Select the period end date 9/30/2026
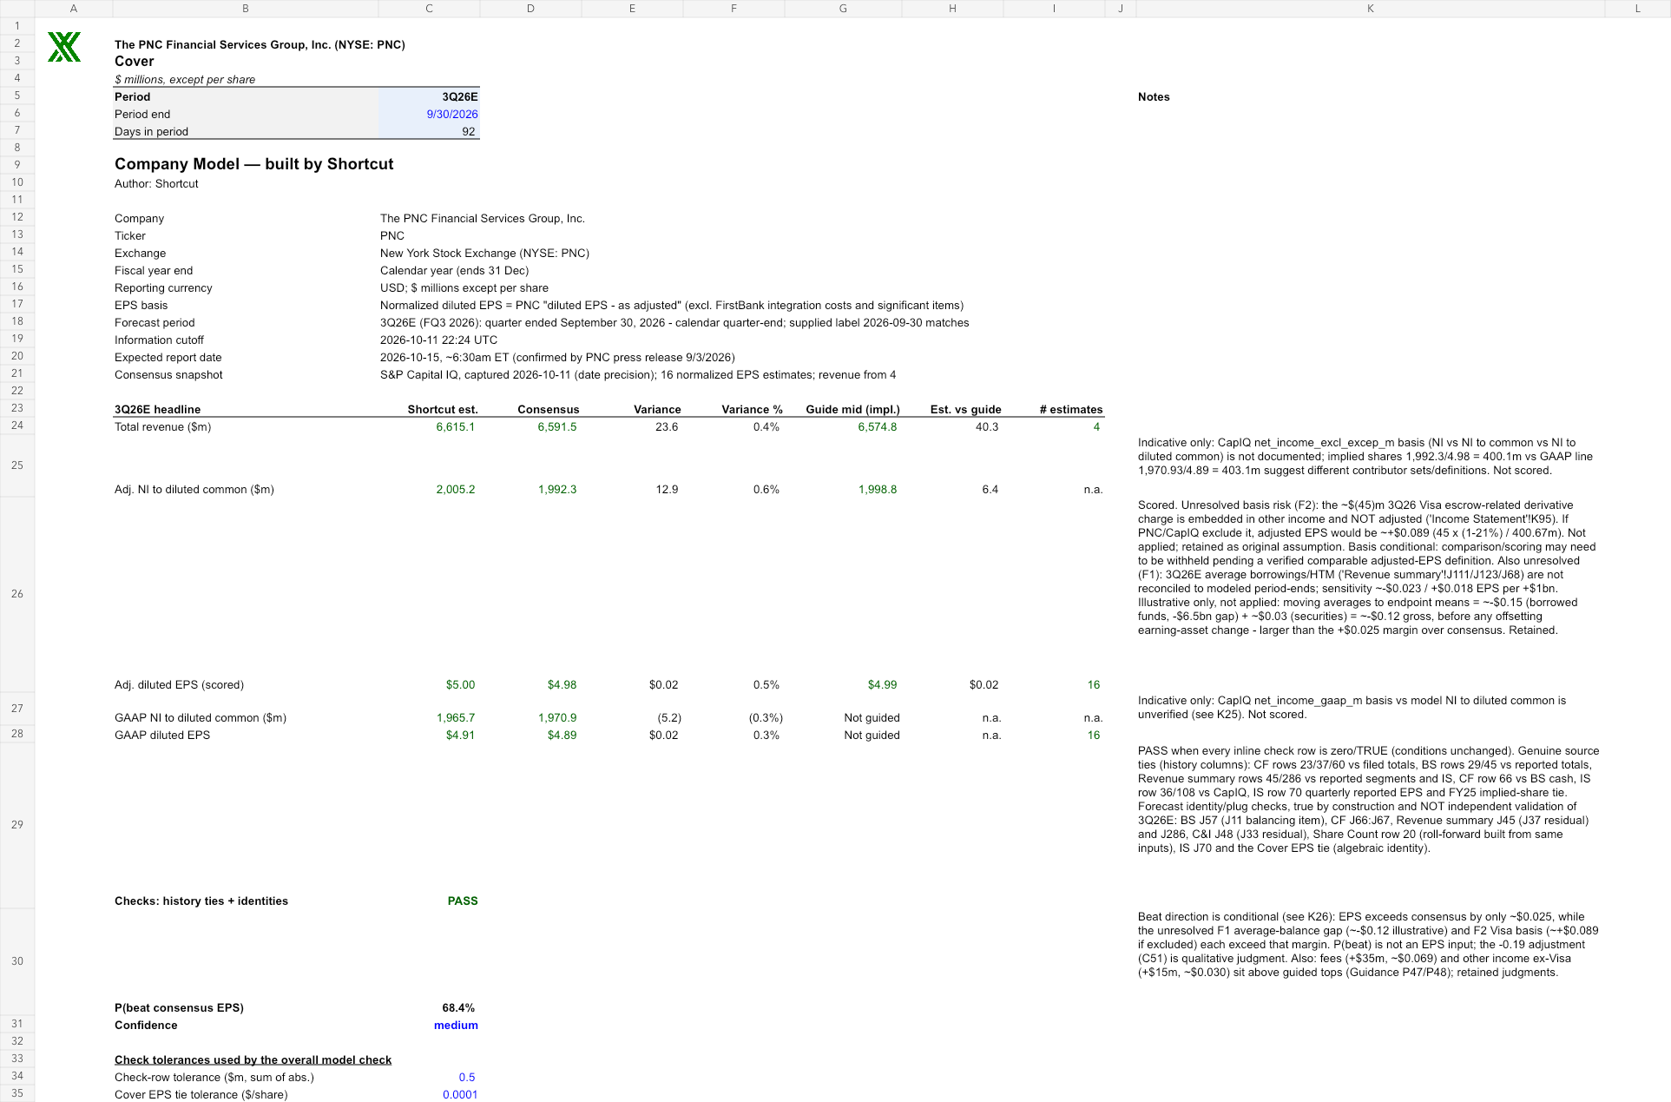The height and width of the screenshot is (1102, 1671). [x=429, y=115]
